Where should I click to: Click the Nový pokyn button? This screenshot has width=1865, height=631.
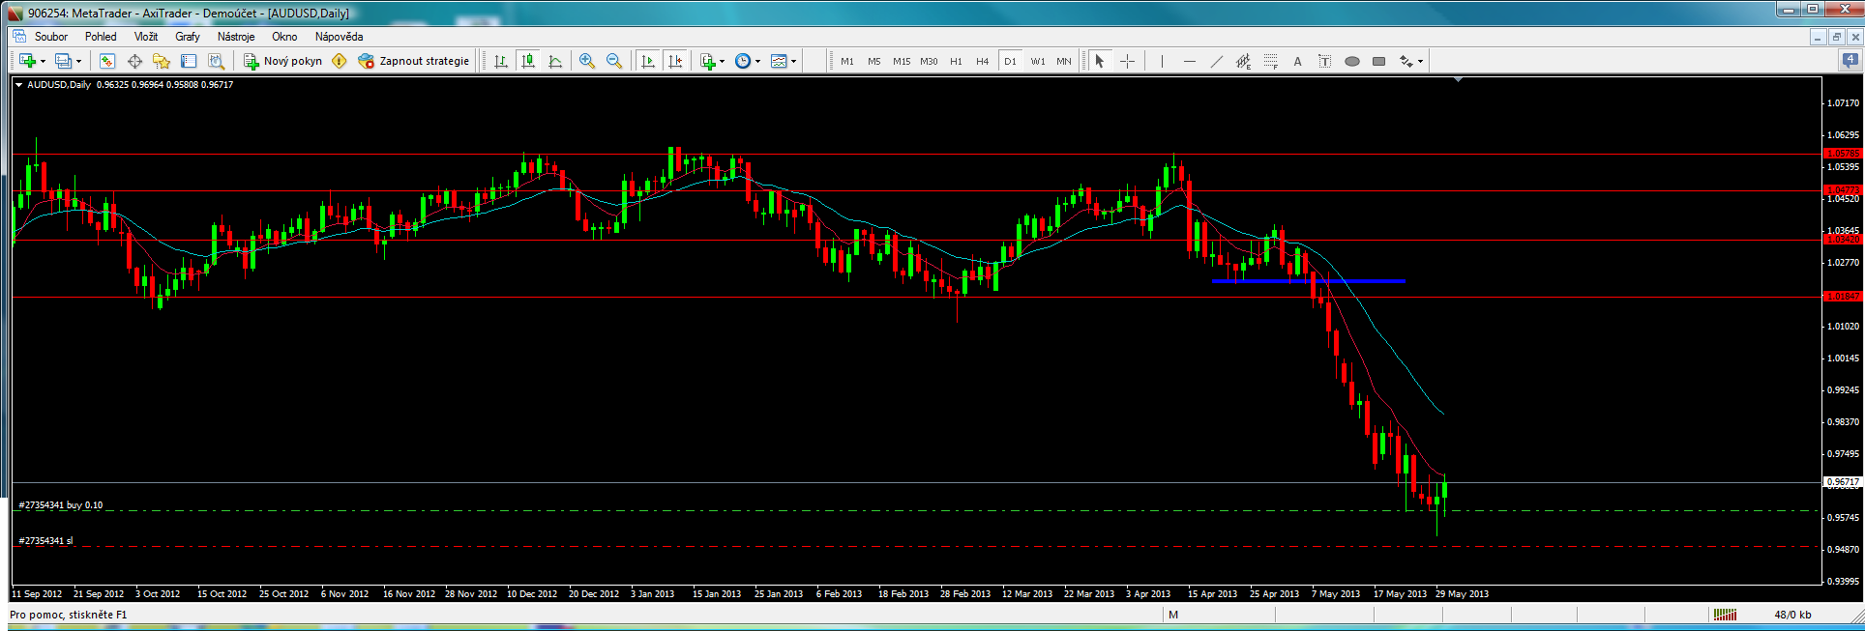pos(282,61)
